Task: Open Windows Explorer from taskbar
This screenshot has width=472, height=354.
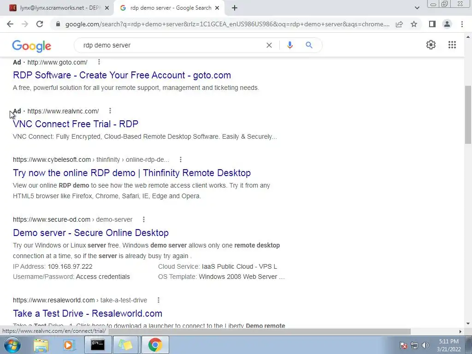Action: point(41,345)
